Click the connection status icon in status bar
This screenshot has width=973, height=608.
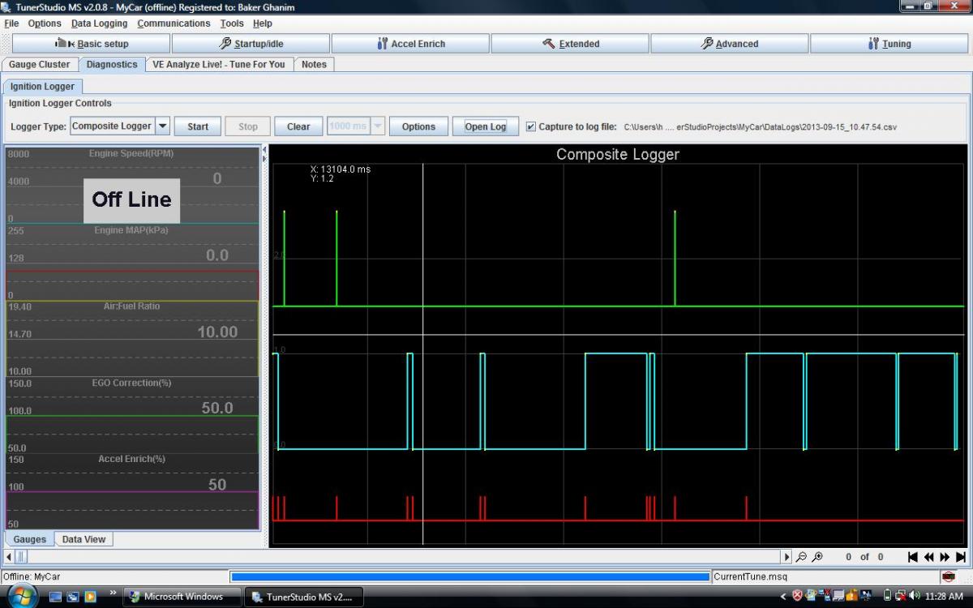[x=949, y=577]
